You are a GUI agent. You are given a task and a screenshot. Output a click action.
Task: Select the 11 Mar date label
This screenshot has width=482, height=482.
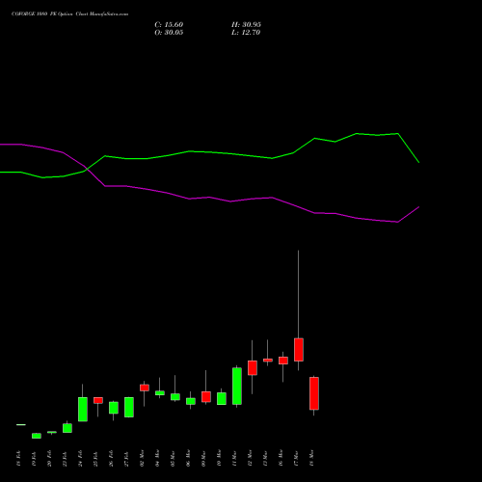point(234,458)
